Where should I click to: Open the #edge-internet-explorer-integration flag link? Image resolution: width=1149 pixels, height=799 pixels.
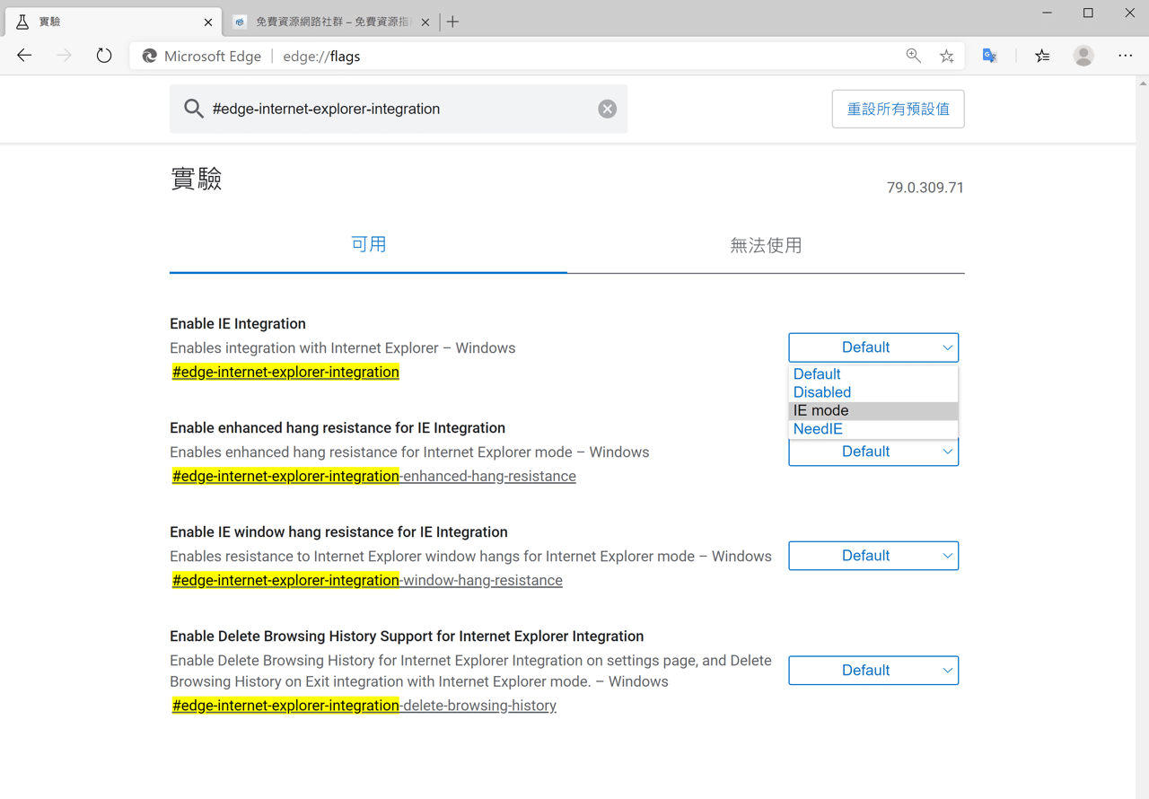285,372
